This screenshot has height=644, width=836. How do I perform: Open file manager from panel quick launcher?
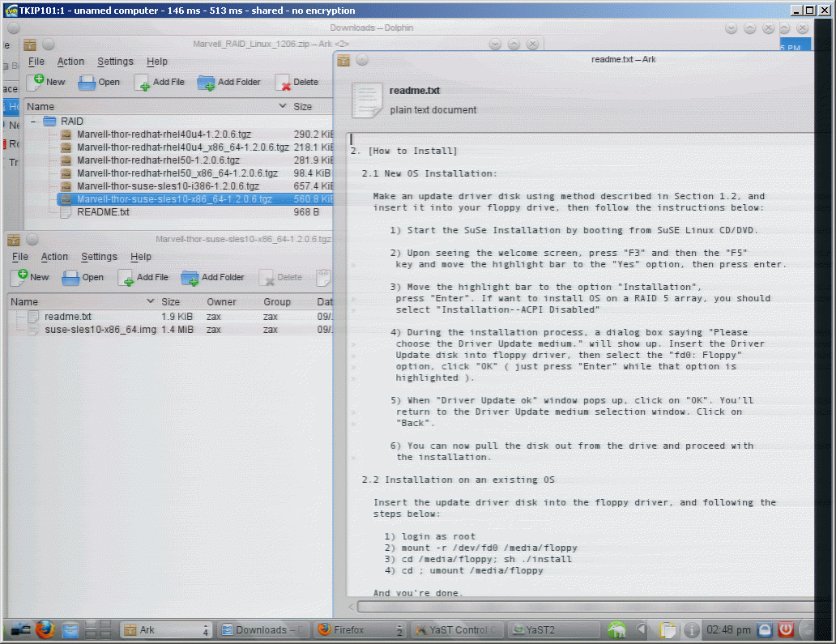pyautogui.click(x=70, y=631)
